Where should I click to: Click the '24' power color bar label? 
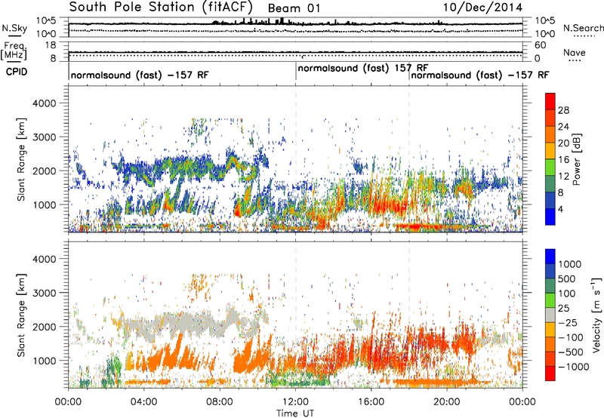[x=563, y=127]
